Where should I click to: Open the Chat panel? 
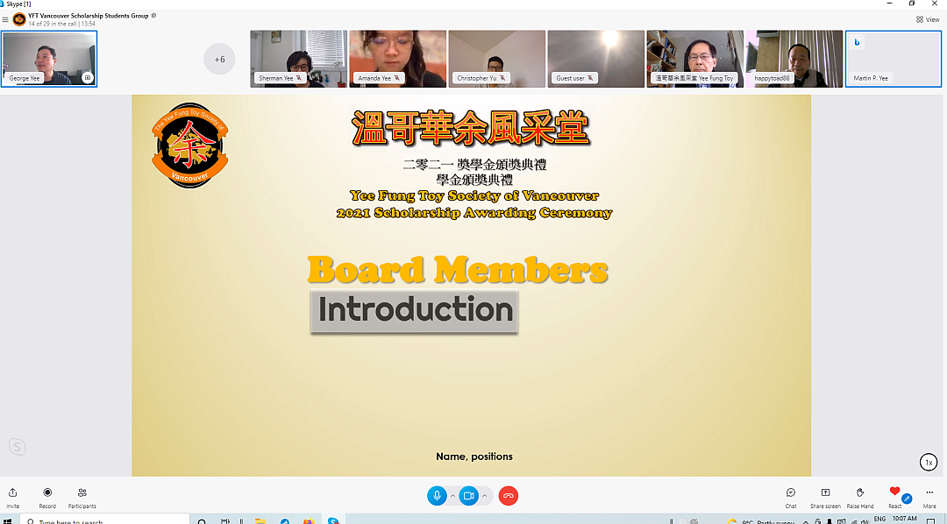click(791, 496)
